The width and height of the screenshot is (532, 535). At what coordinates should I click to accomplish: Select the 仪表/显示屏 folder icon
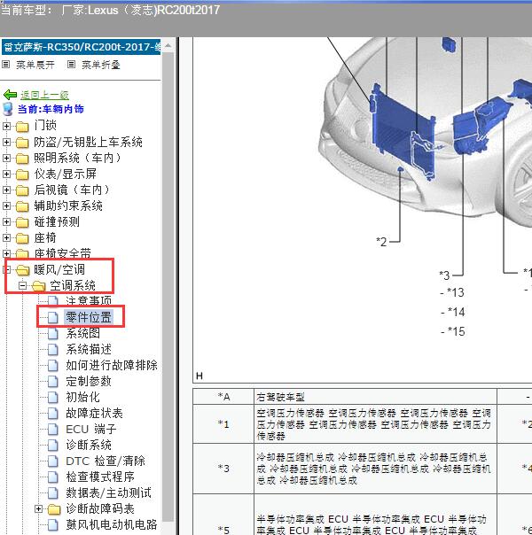point(22,174)
